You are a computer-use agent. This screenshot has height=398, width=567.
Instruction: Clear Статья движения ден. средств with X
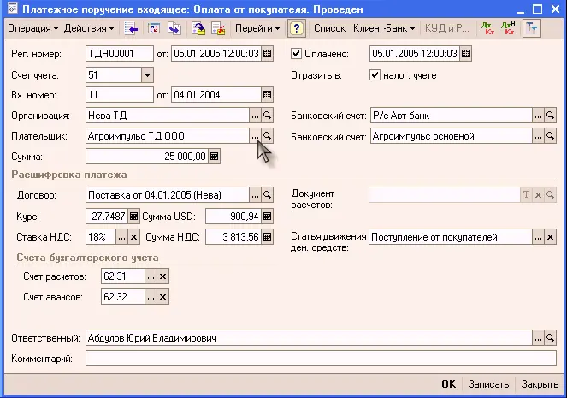pos(550,237)
